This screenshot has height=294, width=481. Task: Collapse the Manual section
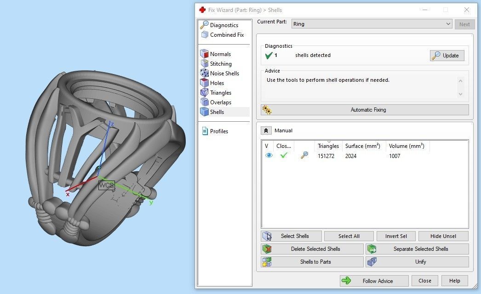point(266,130)
